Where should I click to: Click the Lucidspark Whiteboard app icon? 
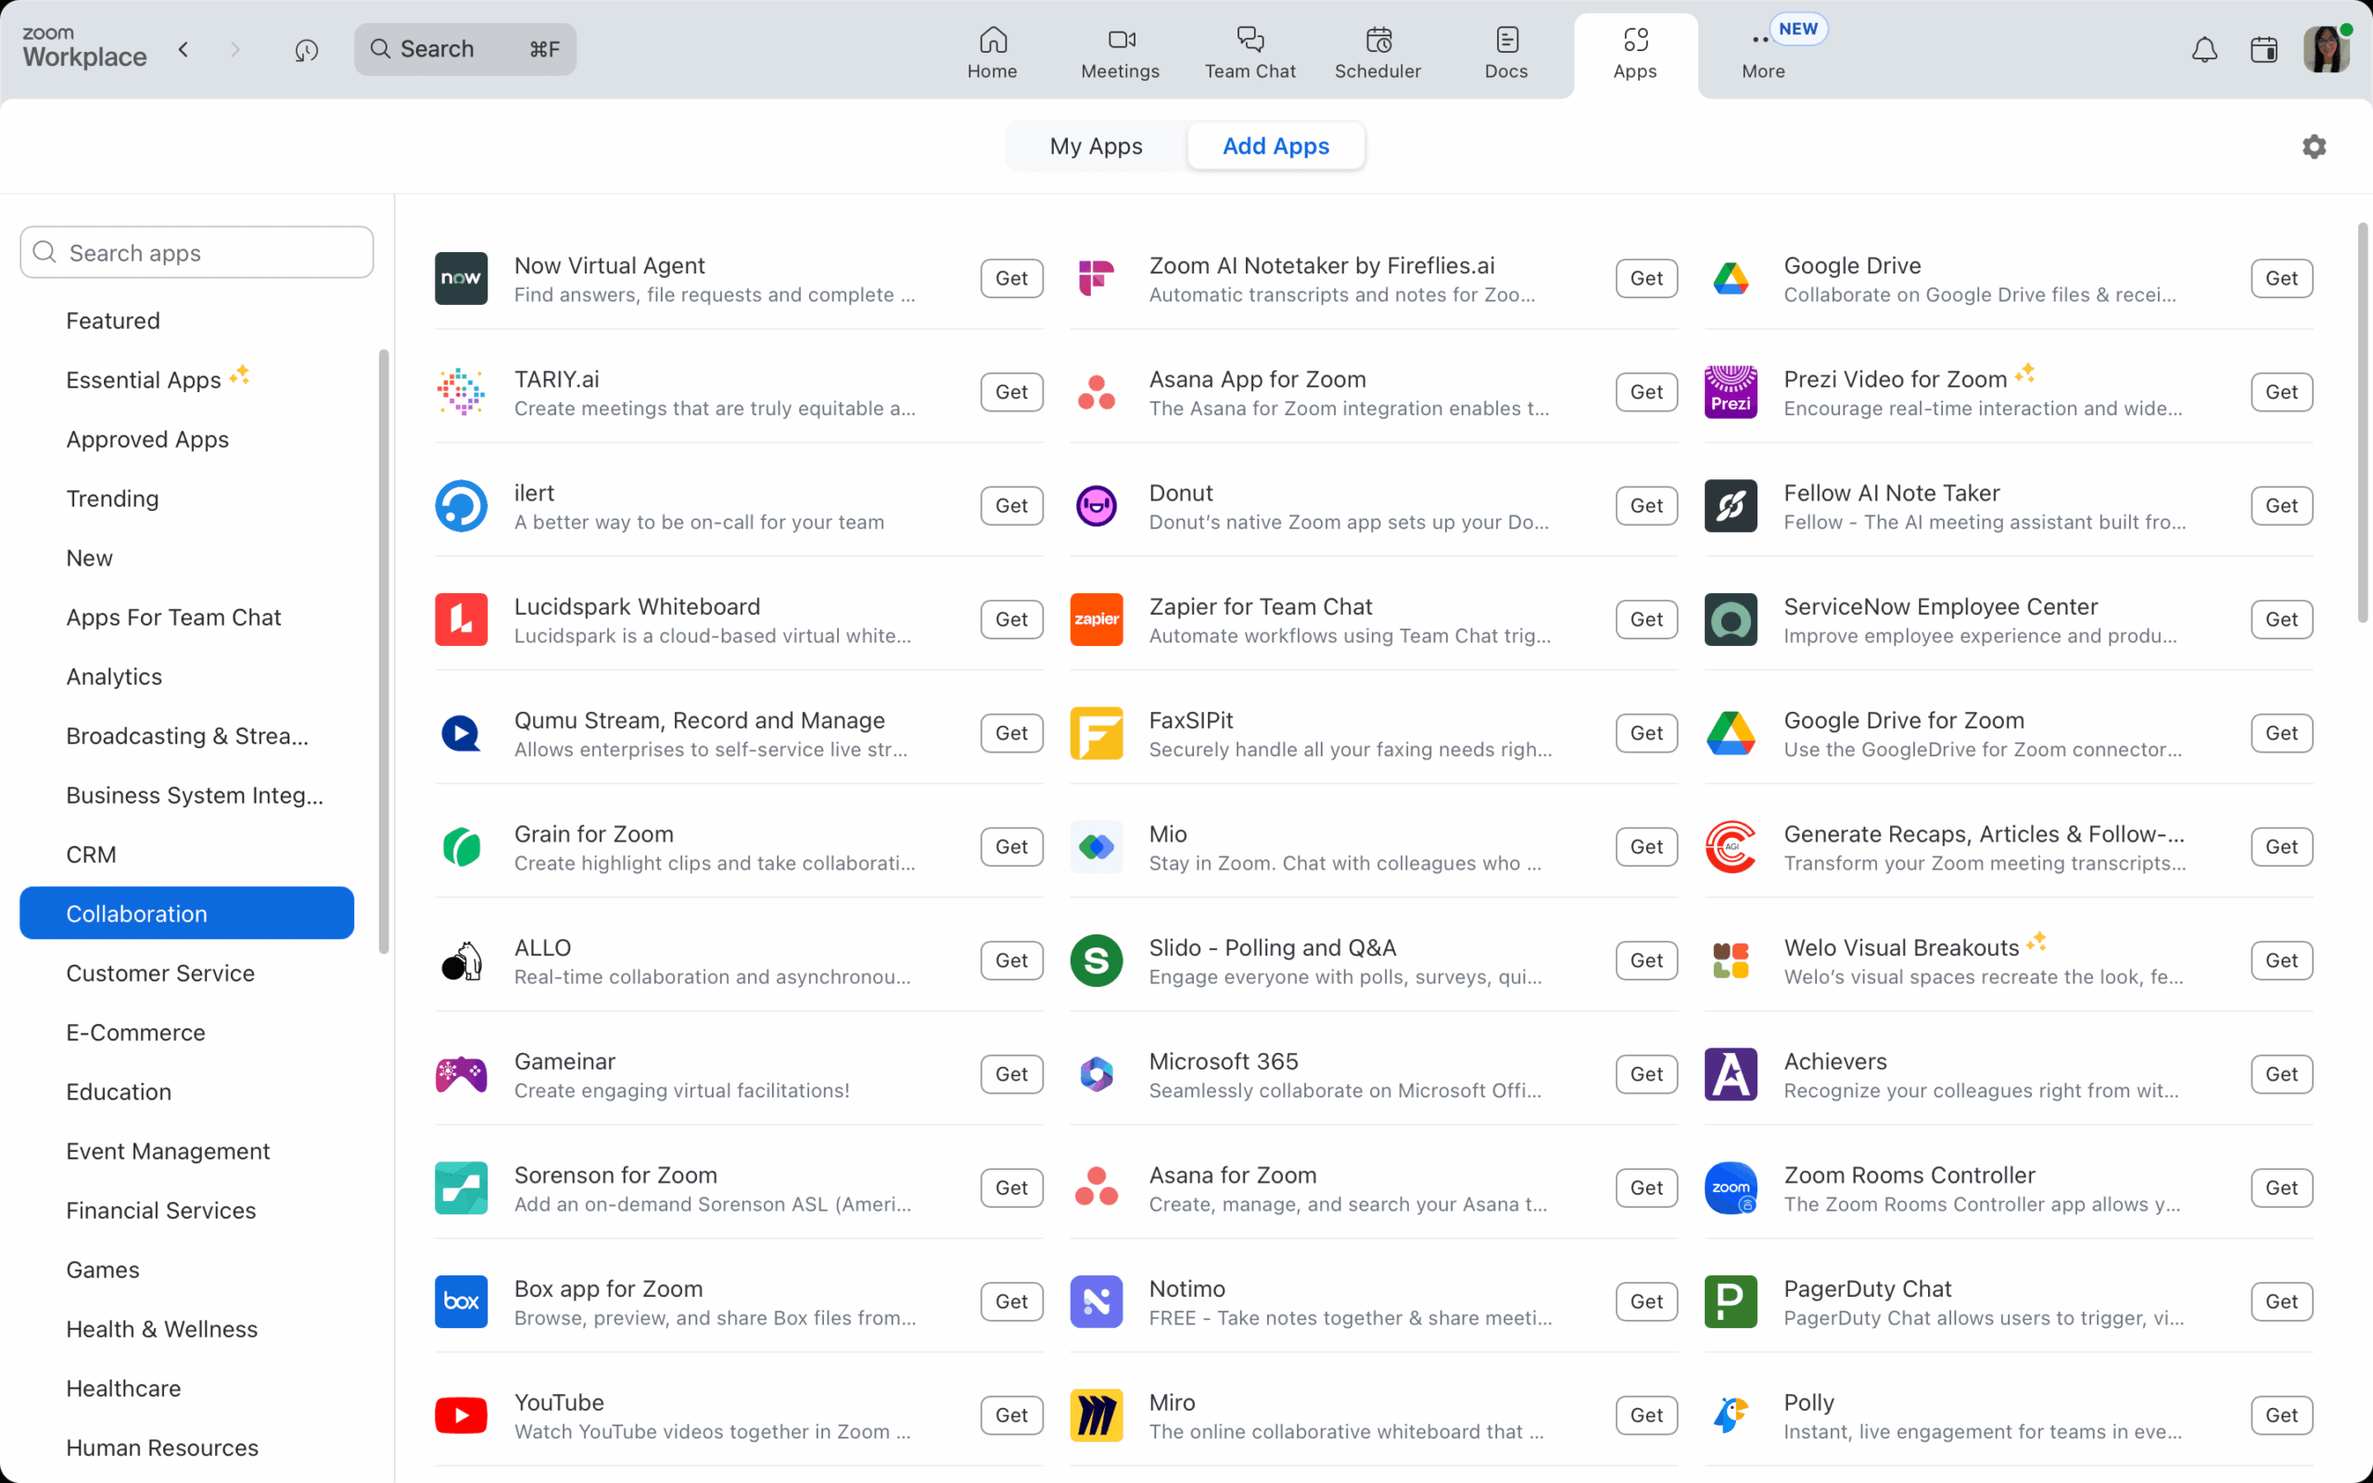[461, 620]
